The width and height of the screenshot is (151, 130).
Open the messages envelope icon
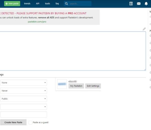(x=139, y=4)
